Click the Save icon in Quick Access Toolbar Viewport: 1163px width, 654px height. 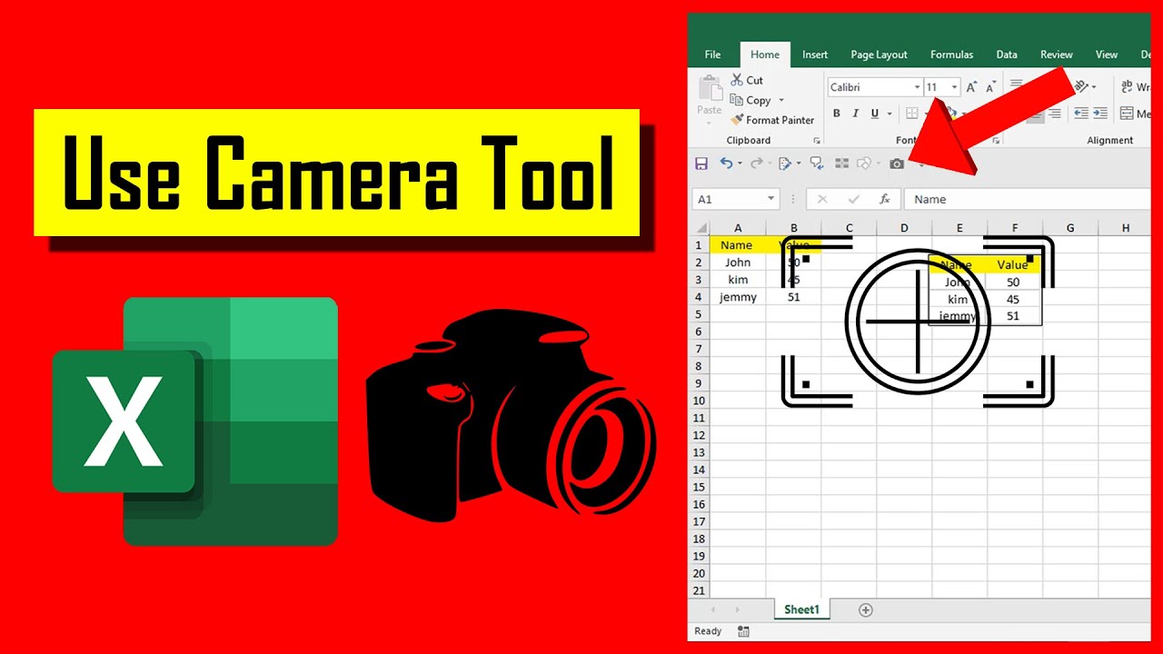[701, 163]
